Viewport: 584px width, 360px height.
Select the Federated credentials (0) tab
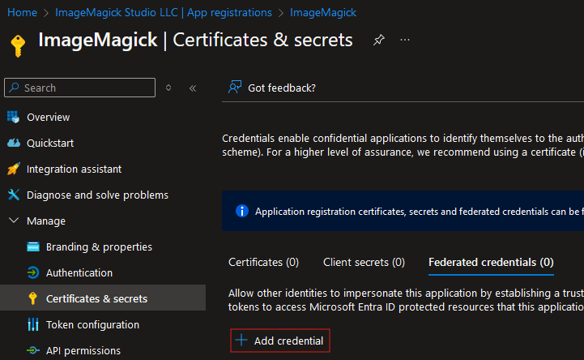(x=491, y=263)
